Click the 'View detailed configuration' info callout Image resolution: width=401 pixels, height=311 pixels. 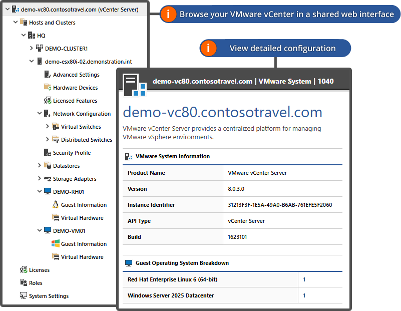275,48
